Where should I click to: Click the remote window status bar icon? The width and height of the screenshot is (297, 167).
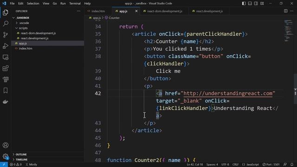click(x=4, y=165)
